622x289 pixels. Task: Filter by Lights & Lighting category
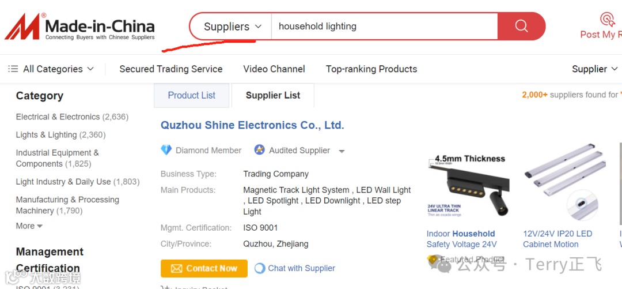tap(47, 135)
